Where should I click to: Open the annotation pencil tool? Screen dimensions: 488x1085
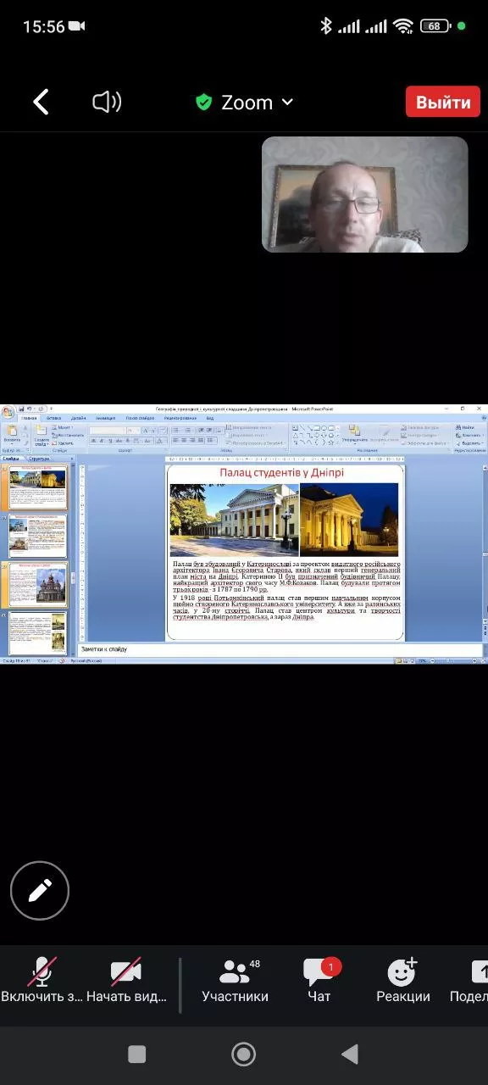[x=40, y=890]
